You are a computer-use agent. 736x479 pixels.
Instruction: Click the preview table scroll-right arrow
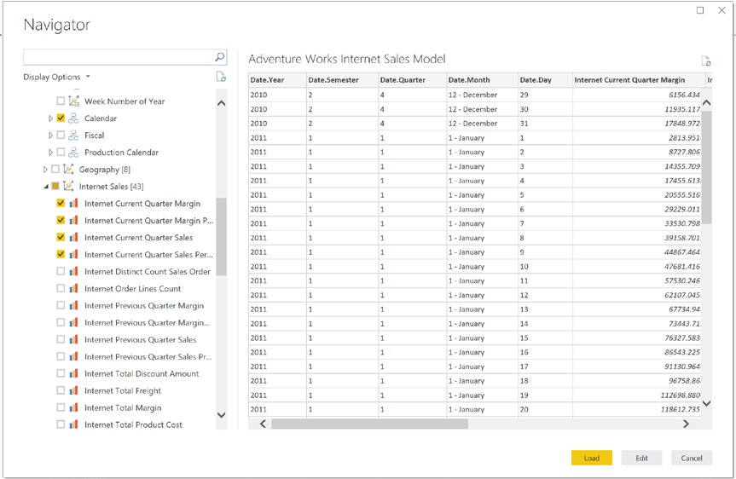point(686,424)
